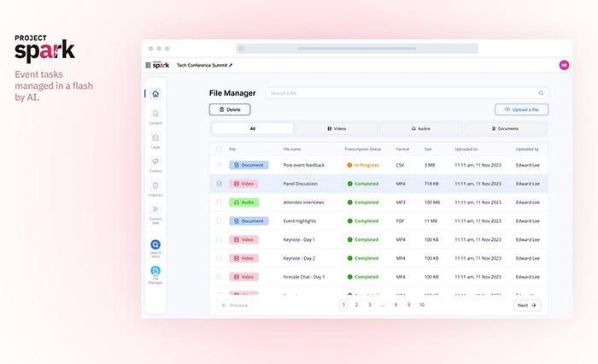This screenshot has width=598, height=364.
Task: Click the Tech Conference Summit title
Action: point(202,65)
